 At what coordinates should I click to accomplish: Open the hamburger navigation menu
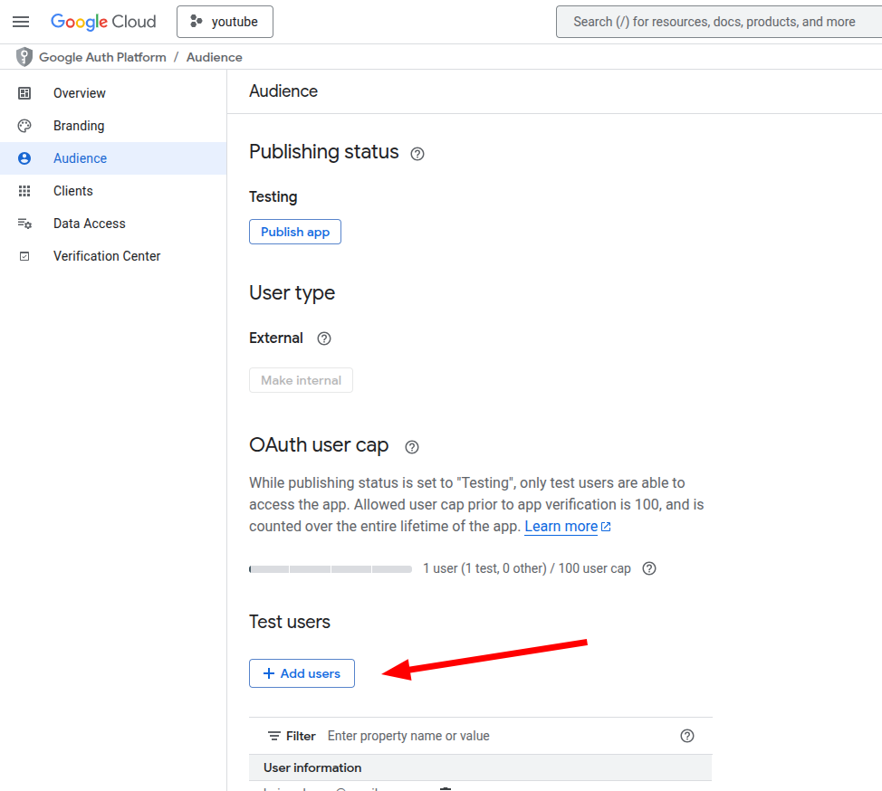(x=21, y=22)
